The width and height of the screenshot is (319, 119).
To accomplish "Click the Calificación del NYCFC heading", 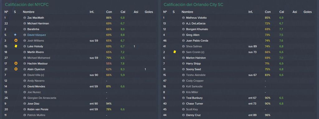I will pos(27,4).
